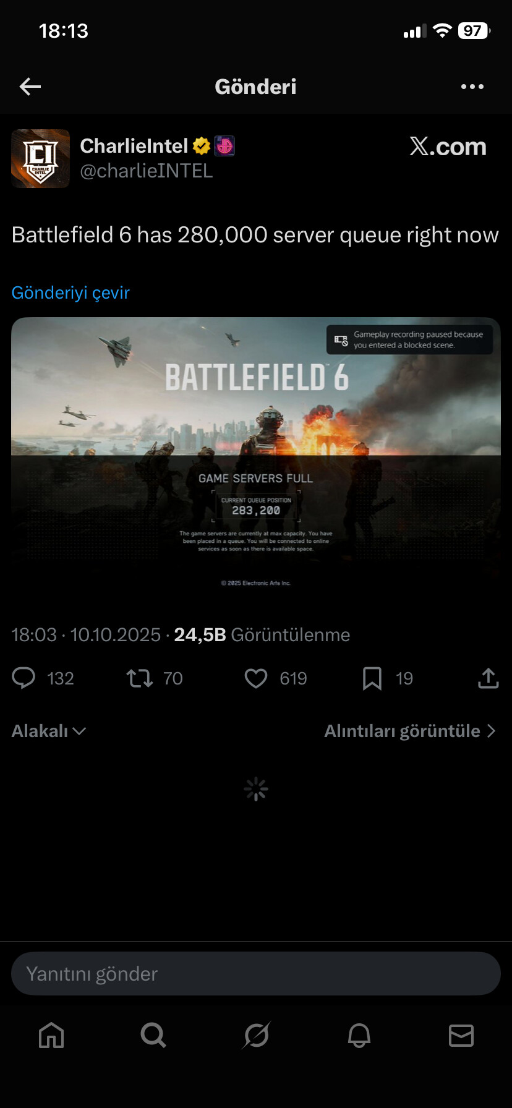Go back using the left arrow
Viewport: 512px width, 1108px height.
[x=30, y=87]
